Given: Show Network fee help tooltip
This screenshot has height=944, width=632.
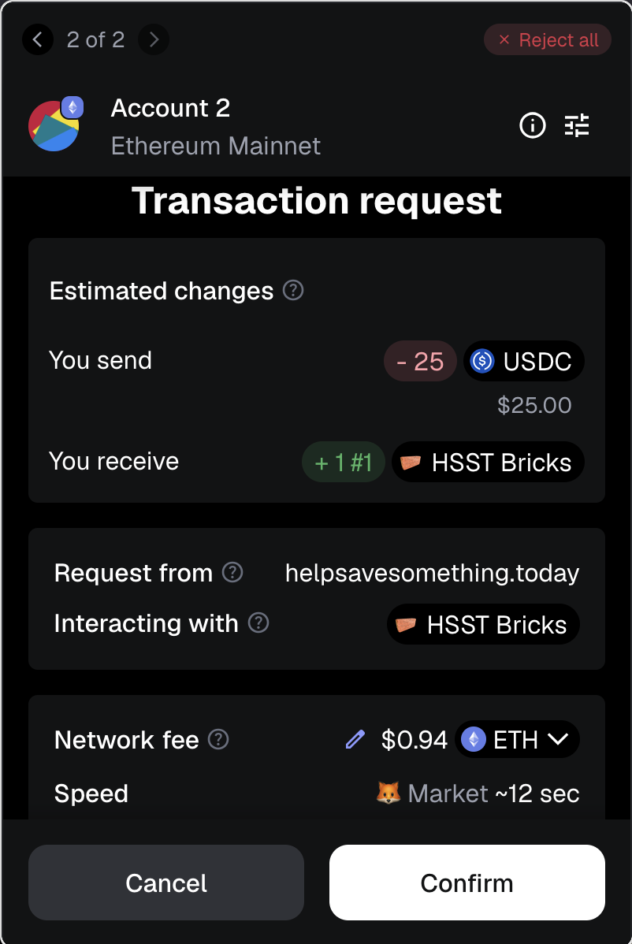Looking at the screenshot, I should tap(218, 739).
